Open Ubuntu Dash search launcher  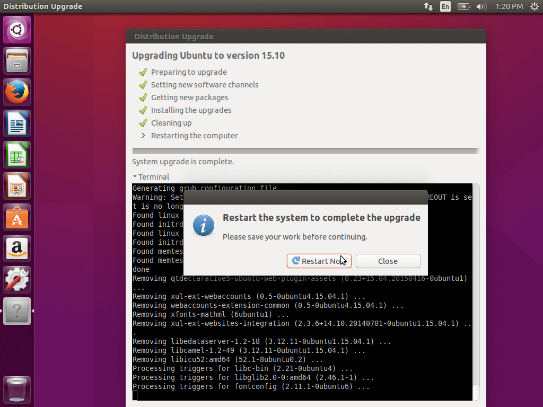click(17, 30)
